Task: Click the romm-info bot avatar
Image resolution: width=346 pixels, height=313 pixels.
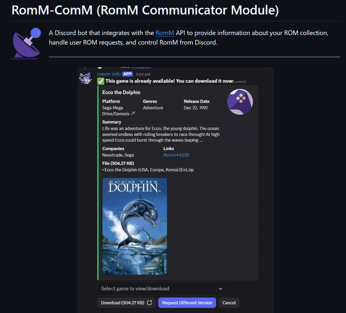Action: 85,78
